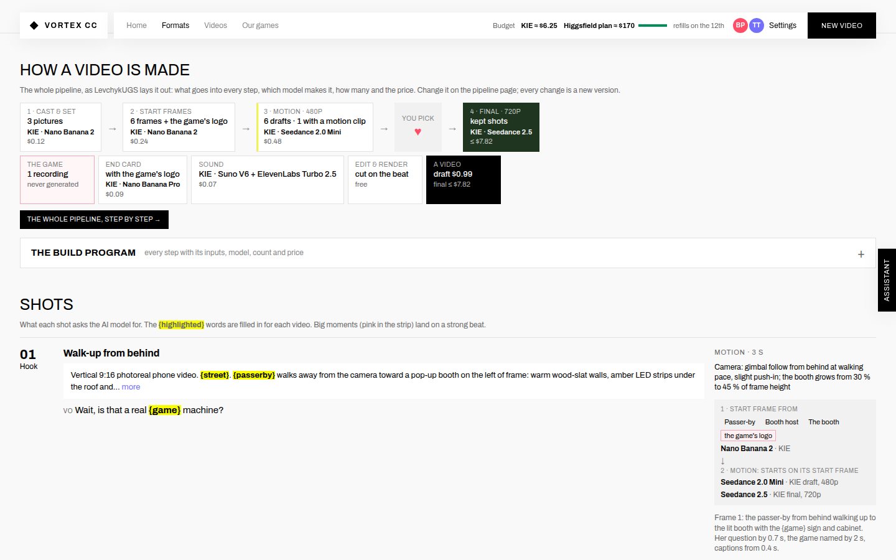Viewport: 896px width, 560px height.
Task: Select the Final 720p kept shots card
Action: click(501, 127)
